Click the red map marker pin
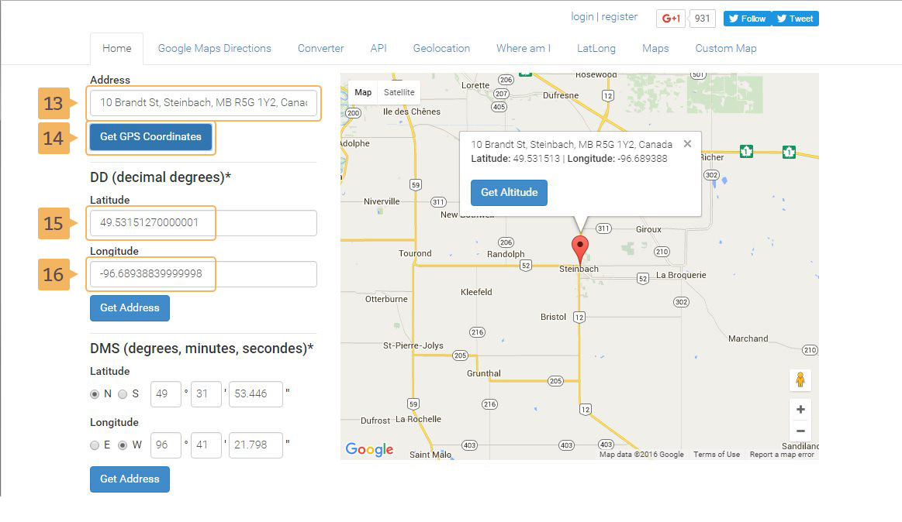 click(x=579, y=249)
